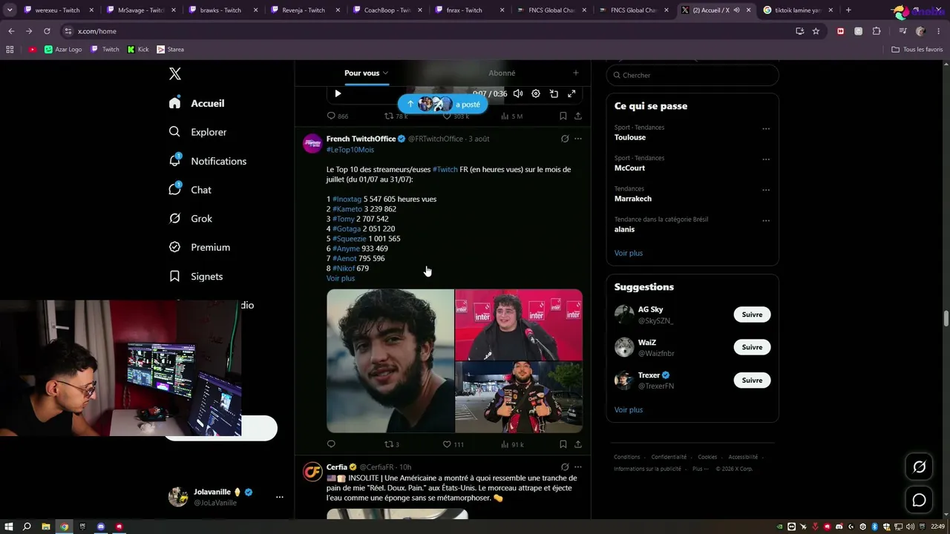Follow Trexer with Suivre button
The width and height of the screenshot is (950, 534).
click(x=752, y=380)
